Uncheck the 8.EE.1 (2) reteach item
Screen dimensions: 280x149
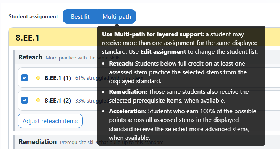(x=24, y=100)
